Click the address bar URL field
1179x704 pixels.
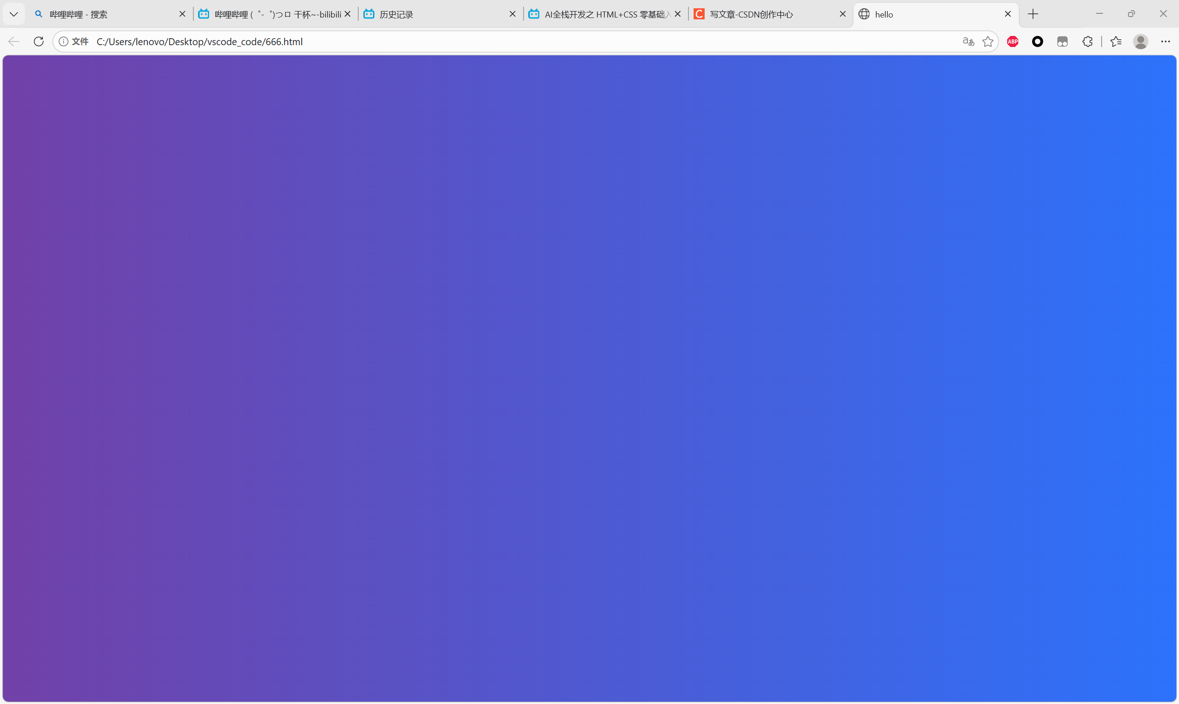click(474, 42)
